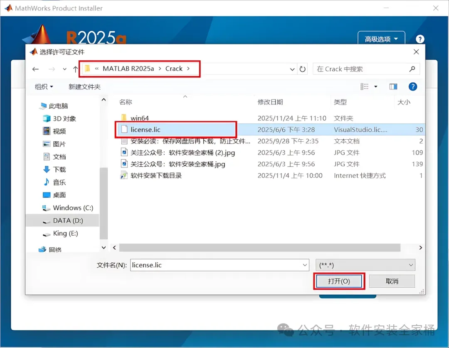Viewport: 449px width, 348px height.
Task: Click horizontal scrollbar right arrow
Action: [x=420, y=247]
